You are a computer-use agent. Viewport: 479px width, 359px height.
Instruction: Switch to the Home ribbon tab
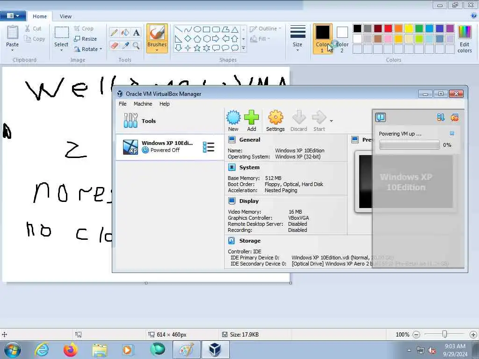(x=40, y=16)
